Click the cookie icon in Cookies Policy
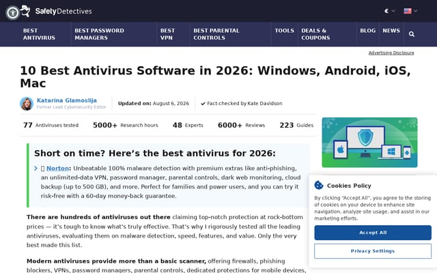 click(319, 185)
